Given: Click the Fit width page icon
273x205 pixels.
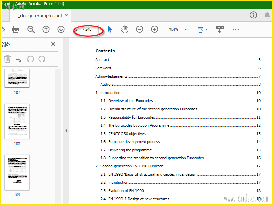Looking at the screenshot, I should click(x=200, y=29).
